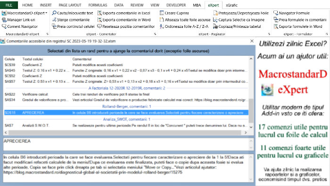Open the PAGE LAYOUT tab
Screen dimensions: 330x186
pos(70,5)
